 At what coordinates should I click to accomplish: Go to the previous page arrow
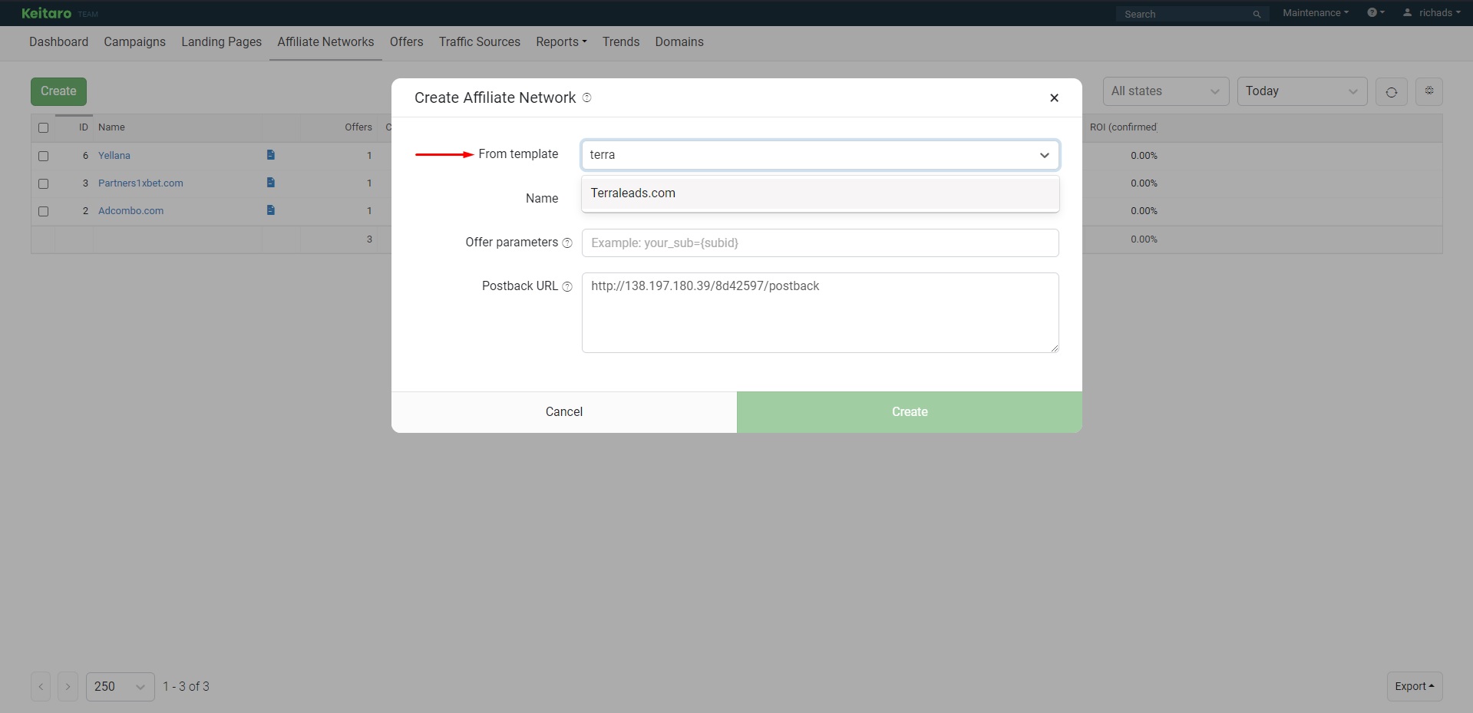pyautogui.click(x=41, y=687)
